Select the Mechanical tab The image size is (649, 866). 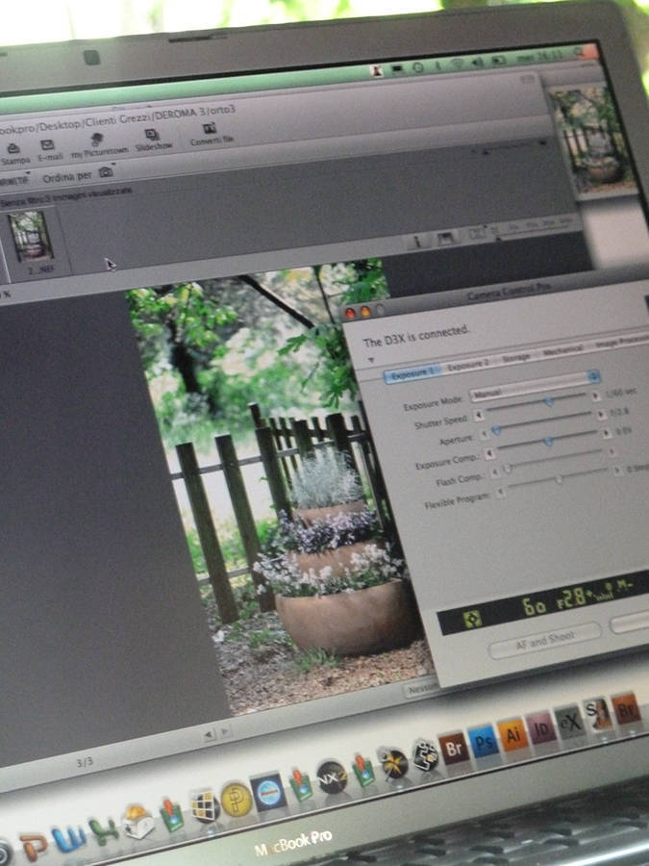562,351
